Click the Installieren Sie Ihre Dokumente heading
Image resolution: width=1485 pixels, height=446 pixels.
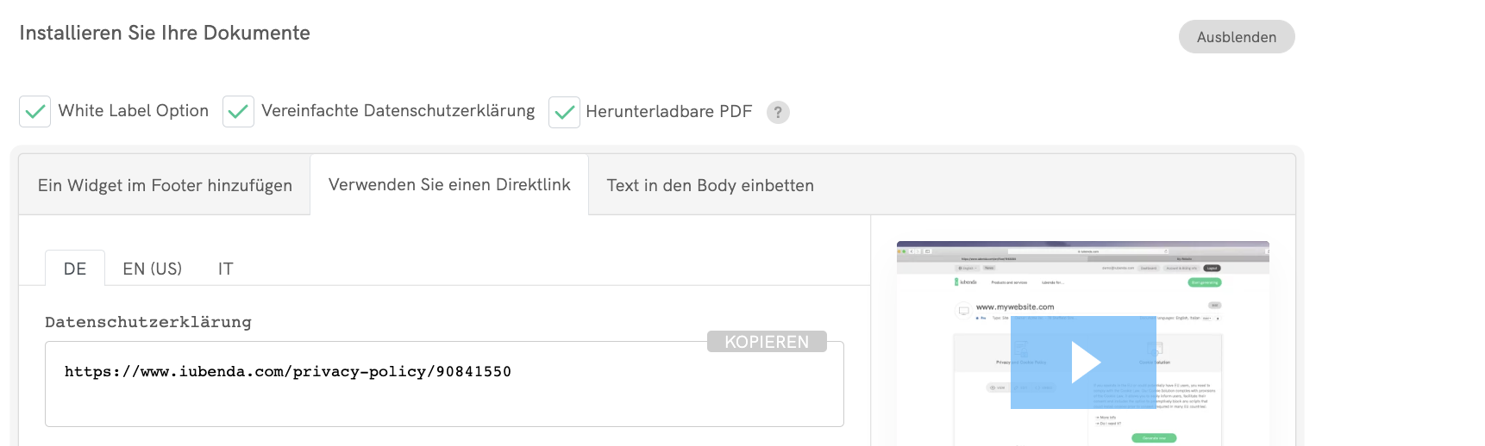coord(165,33)
